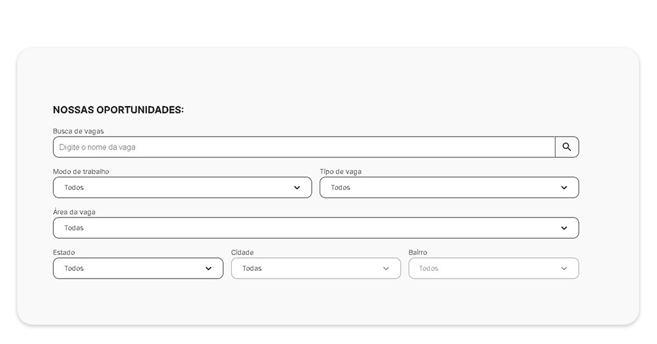Click the 'Busca de vagas' label
The height and width of the screenshot is (344, 657).
78,131
